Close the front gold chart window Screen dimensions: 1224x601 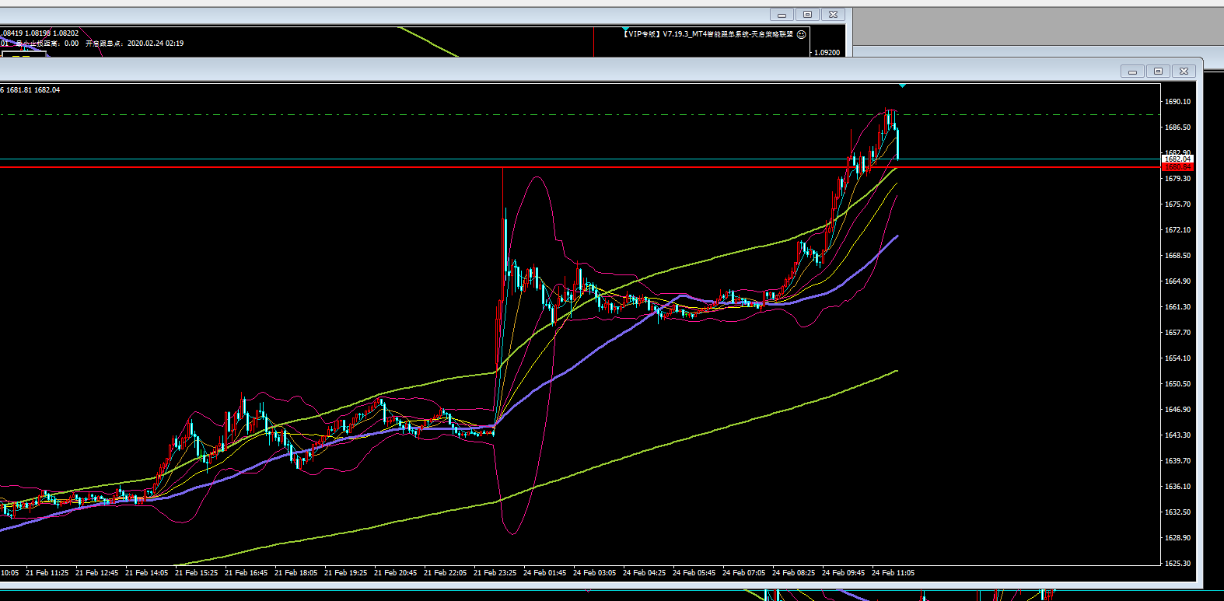coord(1184,71)
